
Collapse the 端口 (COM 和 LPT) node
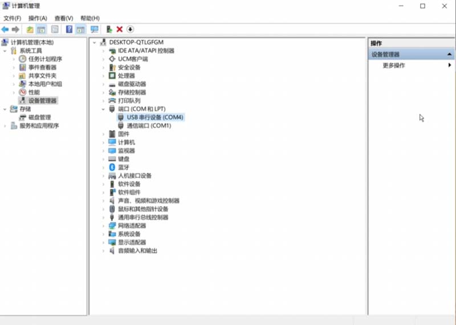(103, 109)
